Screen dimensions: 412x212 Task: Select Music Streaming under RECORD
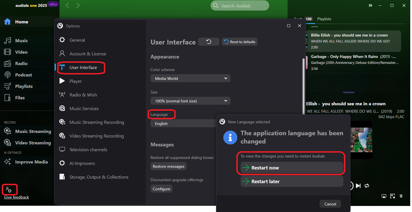[x=33, y=131]
